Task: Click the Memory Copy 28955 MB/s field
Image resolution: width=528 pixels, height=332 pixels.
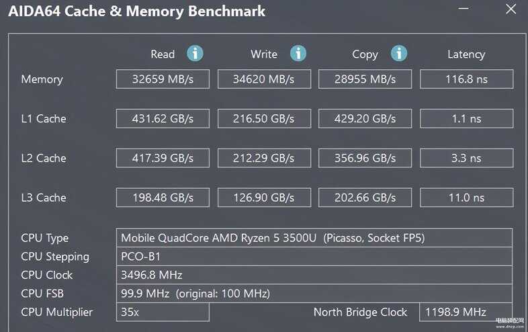Action: click(365, 79)
